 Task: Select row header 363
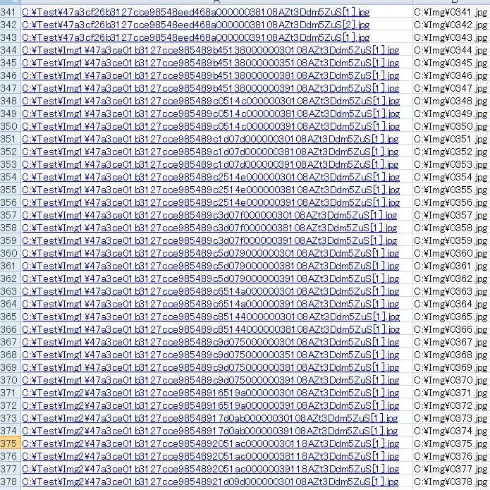coord(10,292)
